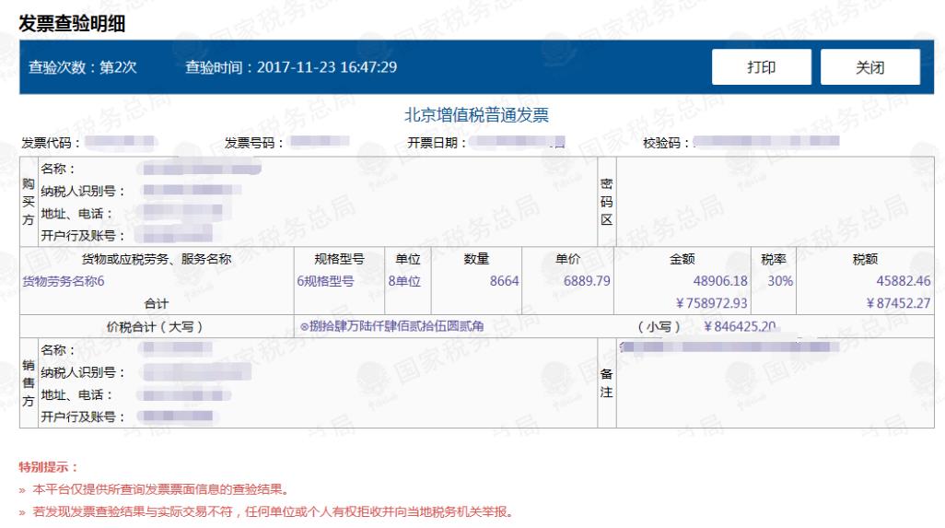Click the 货物劳务名称6 item cell
This screenshot has width=945, height=528.
(64, 282)
